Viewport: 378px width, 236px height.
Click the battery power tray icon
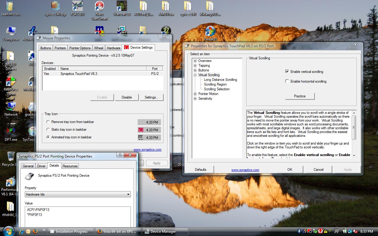pyautogui.click(x=345, y=231)
